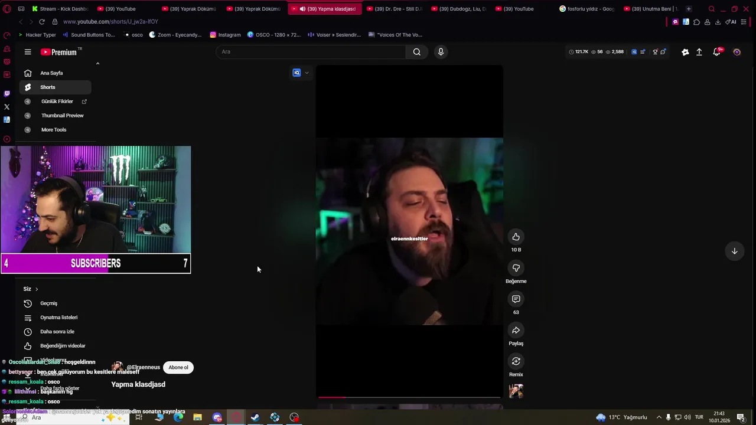Screen dimensions: 756x425
Task: Go to the YouTube Premium logo home
Action: point(58,52)
